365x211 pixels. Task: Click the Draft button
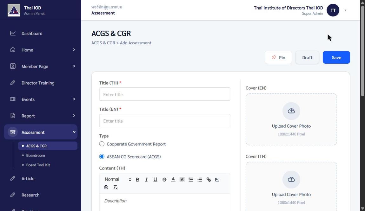click(307, 57)
